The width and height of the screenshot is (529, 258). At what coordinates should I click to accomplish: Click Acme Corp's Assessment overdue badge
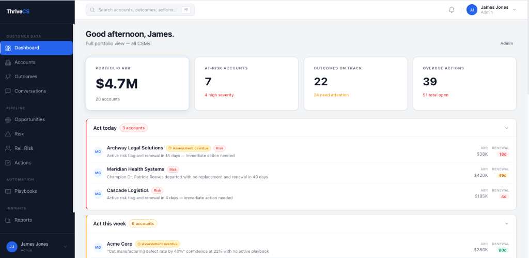point(158,244)
